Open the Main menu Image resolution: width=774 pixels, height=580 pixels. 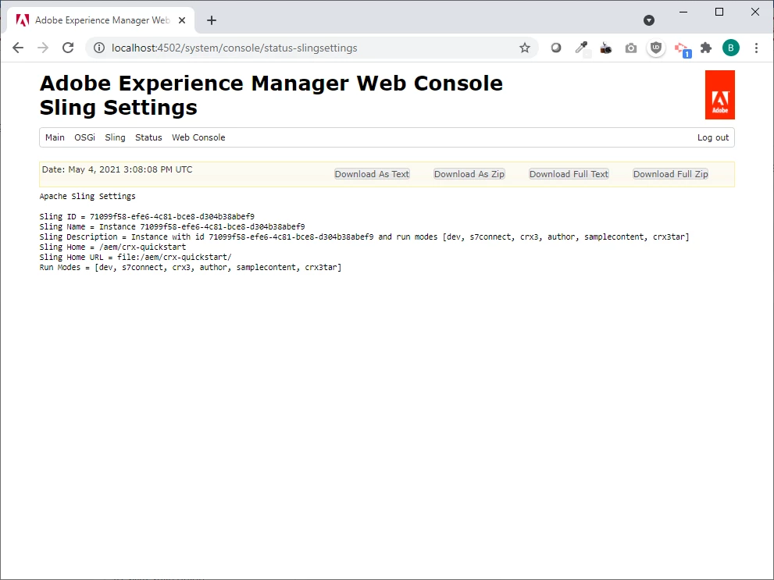click(55, 137)
